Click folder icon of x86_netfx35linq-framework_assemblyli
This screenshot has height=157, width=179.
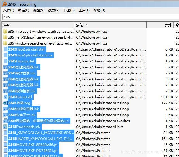point(5,37)
